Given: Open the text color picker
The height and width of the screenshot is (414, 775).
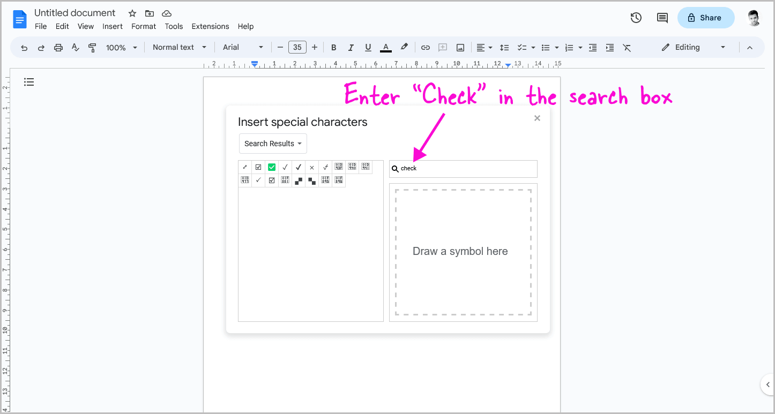Looking at the screenshot, I should (385, 47).
